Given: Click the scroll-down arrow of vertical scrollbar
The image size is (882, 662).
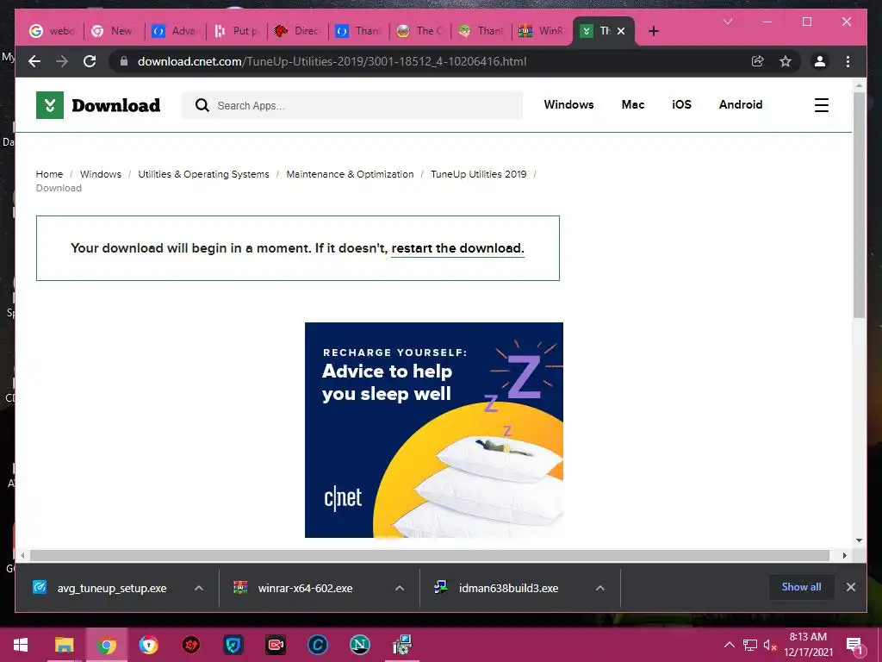Looking at the screenshot, I should point(859,540).
